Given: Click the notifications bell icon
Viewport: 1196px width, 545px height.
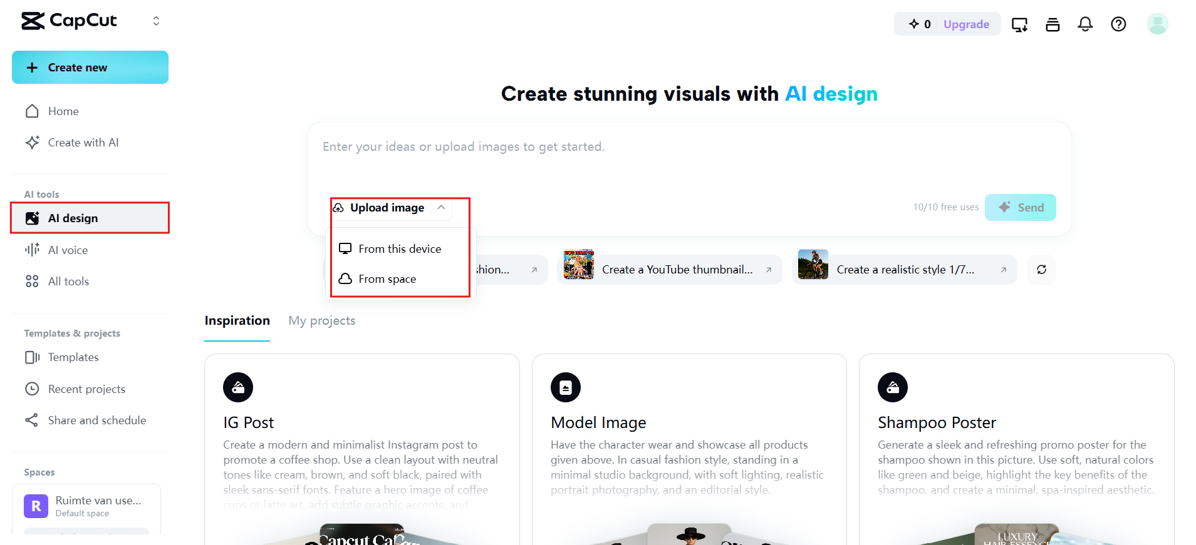Looking at the screenshot, I should point(1085,24).
